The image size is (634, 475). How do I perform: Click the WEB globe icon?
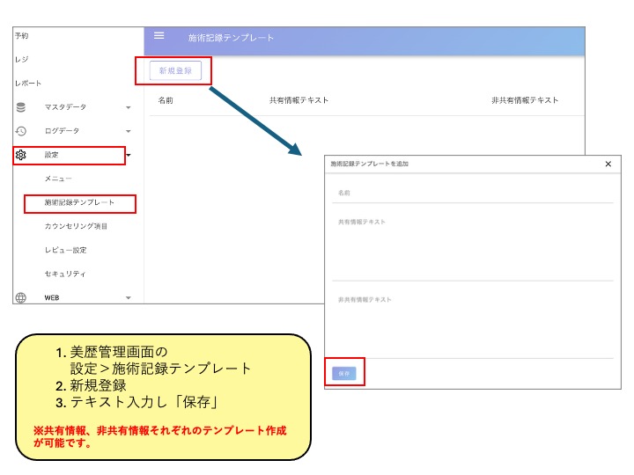pyautogui.click(x=21, y=297)
